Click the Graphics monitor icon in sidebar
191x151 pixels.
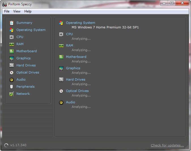pos(12,58)
